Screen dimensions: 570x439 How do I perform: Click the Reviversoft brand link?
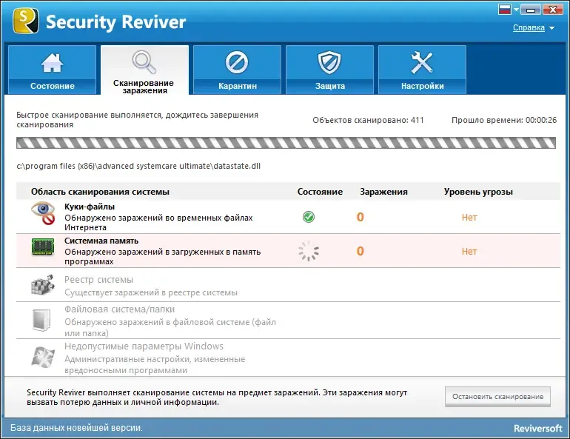click(537, 429)
